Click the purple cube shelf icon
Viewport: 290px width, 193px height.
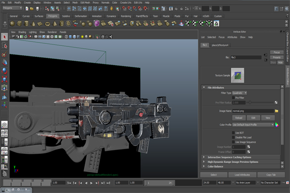[x=97, y=24]
